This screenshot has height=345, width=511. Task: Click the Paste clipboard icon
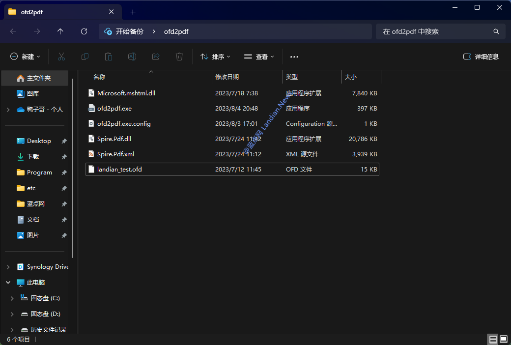tap(109, 57)
